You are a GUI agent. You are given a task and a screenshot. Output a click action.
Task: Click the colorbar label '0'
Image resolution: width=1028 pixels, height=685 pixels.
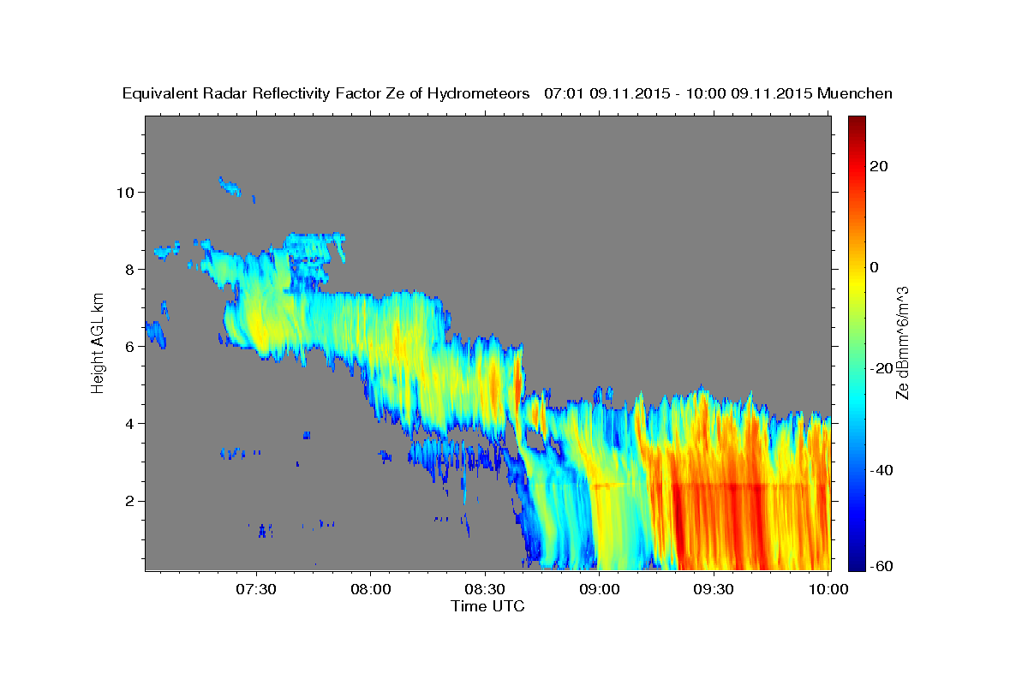(874, 267)
